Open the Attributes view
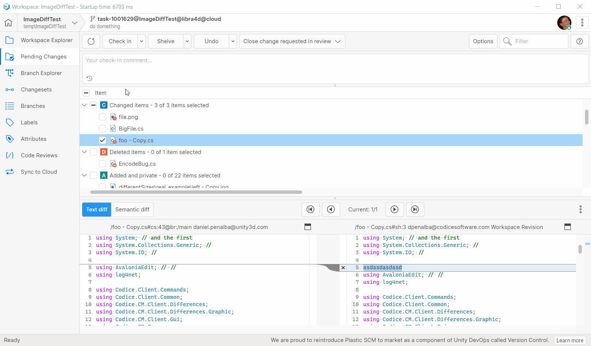The height and width of the screenshot is (346, 591). click(34, 139)
